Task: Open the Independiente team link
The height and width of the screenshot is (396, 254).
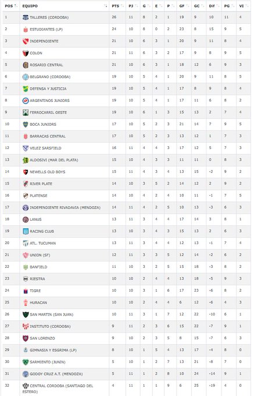Action: [x=44, y=41]
